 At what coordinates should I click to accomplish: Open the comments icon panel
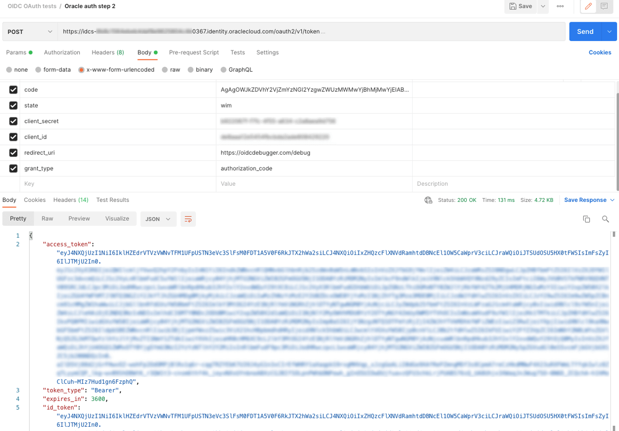[x=603, y=7]
